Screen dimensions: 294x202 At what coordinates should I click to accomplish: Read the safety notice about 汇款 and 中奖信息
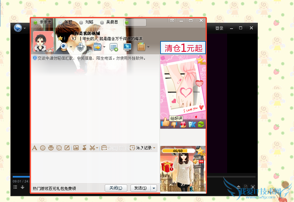(x=91, y=58)
